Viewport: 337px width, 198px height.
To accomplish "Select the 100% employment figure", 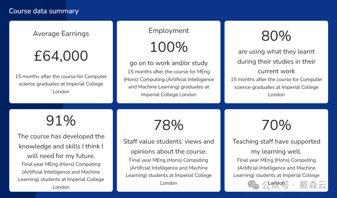I will (x=169, y=47).
